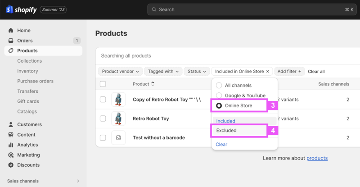Viewport: 360px width, 187px height.
Task: Open Copy of Retro Robot Toy product
Action: (166, 100)
